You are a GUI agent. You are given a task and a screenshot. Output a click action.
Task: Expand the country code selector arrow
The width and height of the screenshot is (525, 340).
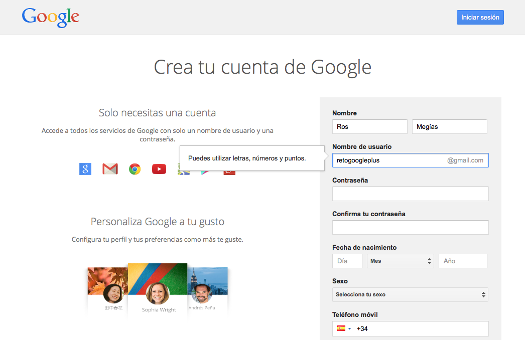[349, 328]
